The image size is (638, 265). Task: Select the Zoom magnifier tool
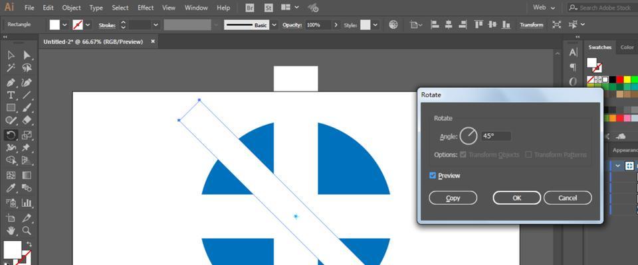[x=27, y=231]
